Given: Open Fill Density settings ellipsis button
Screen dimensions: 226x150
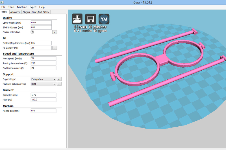Looking at the screenshot, I should click(x=55, y=48).
